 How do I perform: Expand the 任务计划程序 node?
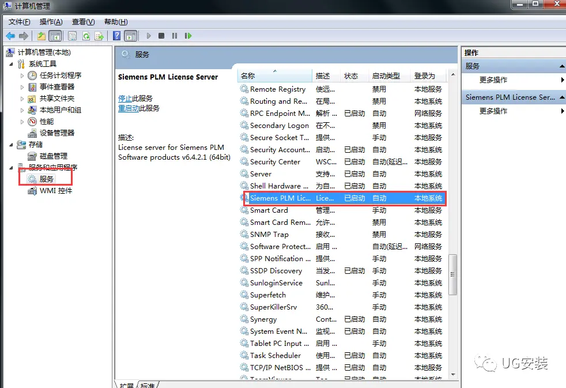click(22, 76)
